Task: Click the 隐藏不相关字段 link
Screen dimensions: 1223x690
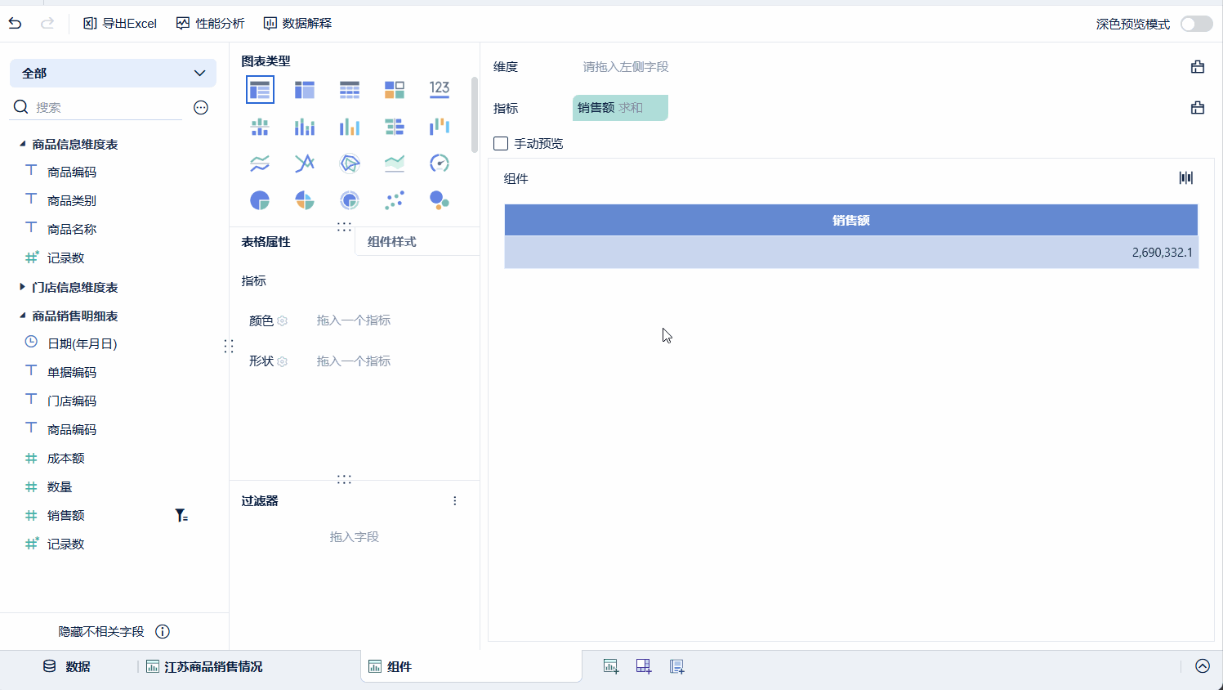Action: click(101, 631)
